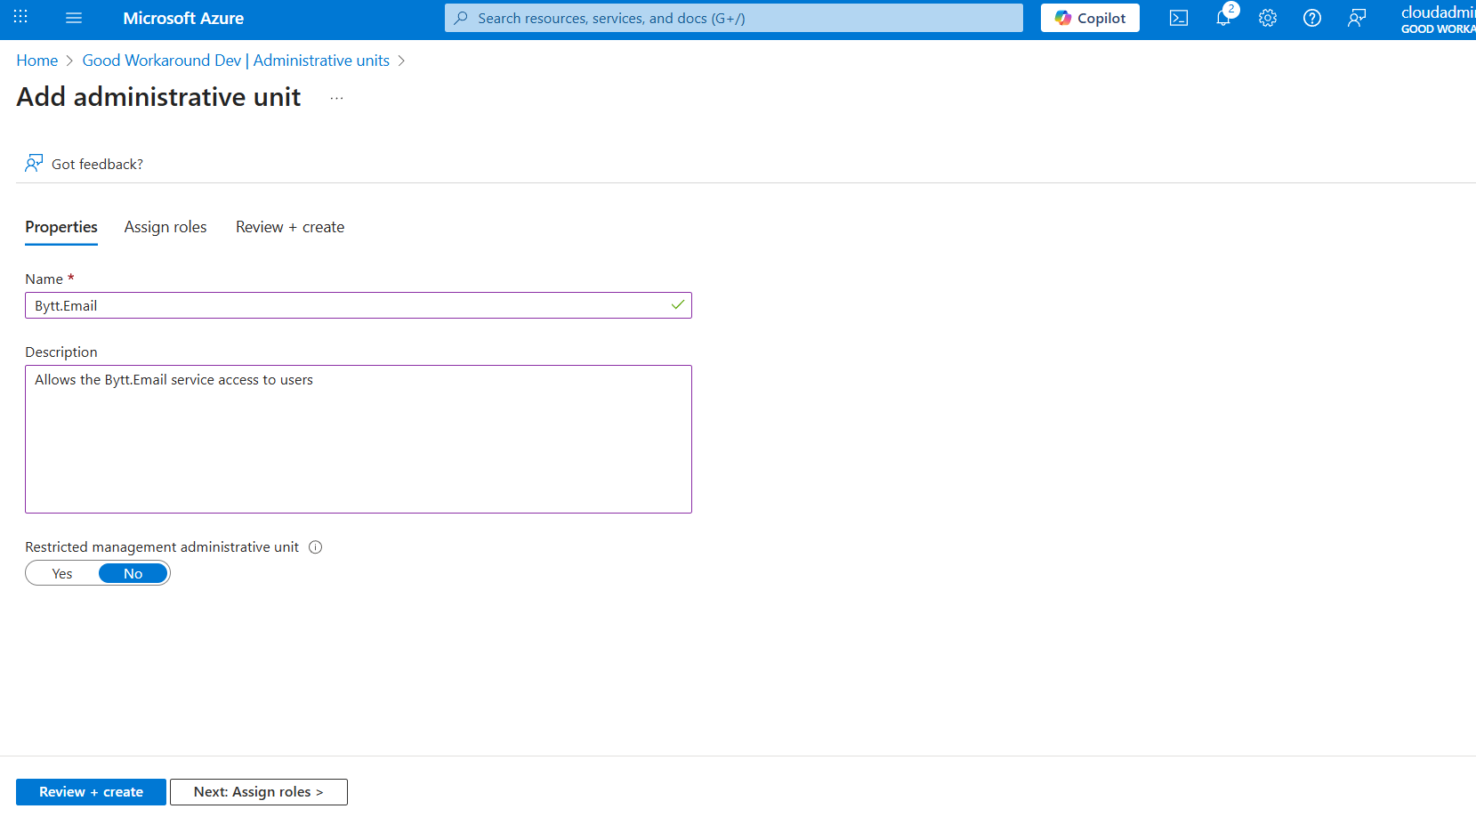Click the blue Review + create button
Viewport: 1476px width, 817px height.
(91, 792)
